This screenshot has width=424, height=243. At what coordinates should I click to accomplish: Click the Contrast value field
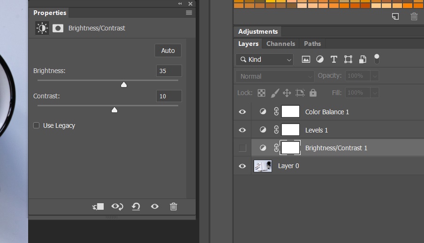pos(169,96)
